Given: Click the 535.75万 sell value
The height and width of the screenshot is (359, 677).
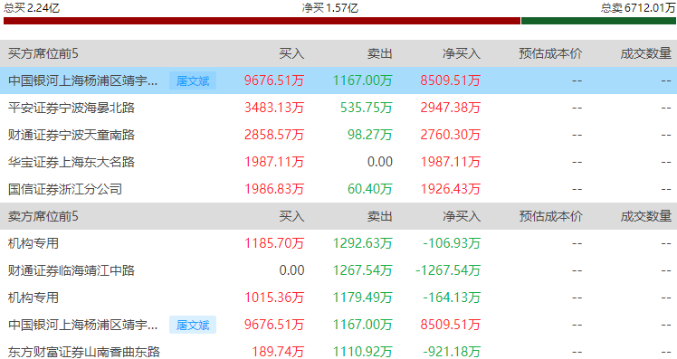Looking at the screenshot, I should click(x=367, y=108).
